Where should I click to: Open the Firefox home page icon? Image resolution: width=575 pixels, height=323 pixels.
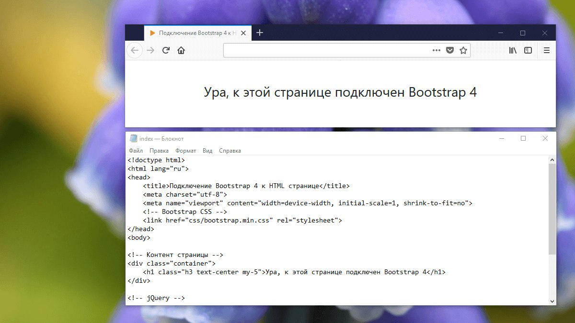pos(181,50)
